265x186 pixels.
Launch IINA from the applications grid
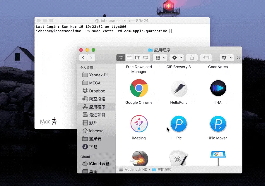218,88
